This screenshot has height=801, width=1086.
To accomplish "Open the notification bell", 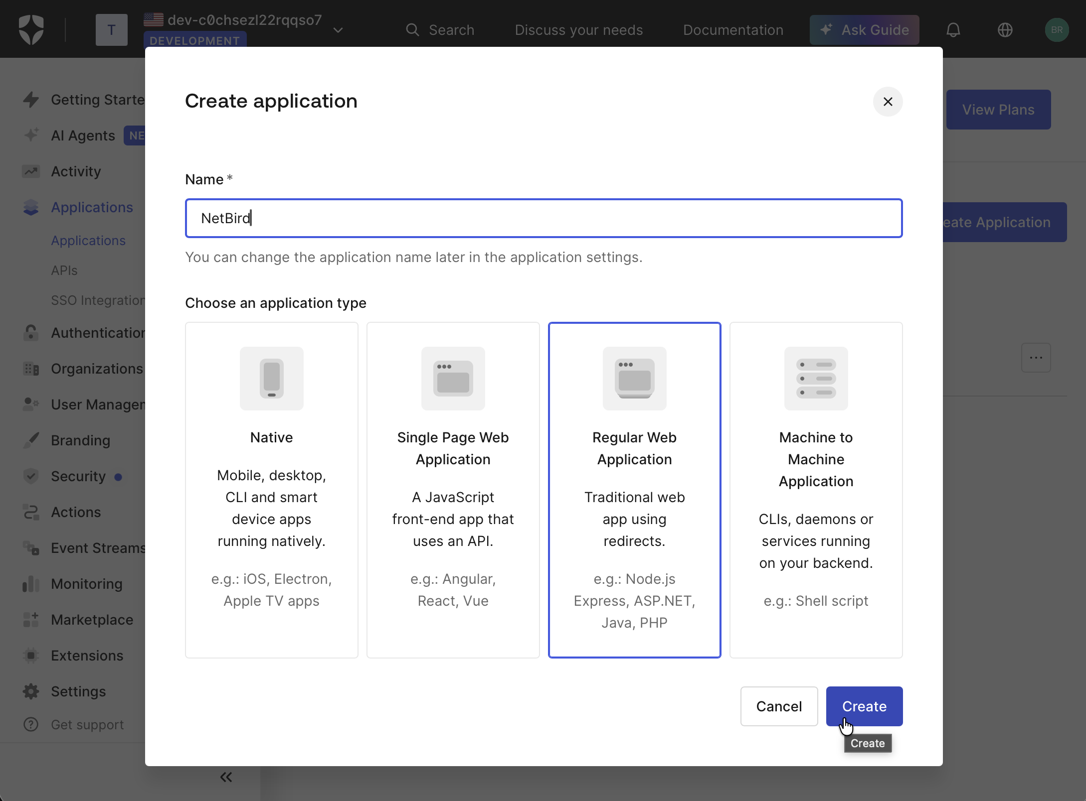I will click(953, 29).
